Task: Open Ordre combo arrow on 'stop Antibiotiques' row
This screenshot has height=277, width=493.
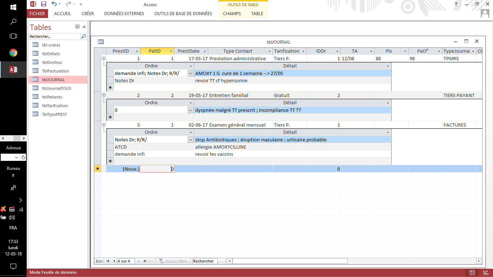Action: (x=191, y=140)
